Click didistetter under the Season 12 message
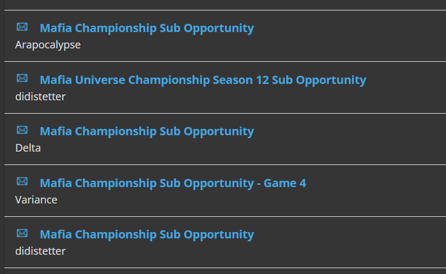This screenshot has height=274, width=446. (40, 96)
